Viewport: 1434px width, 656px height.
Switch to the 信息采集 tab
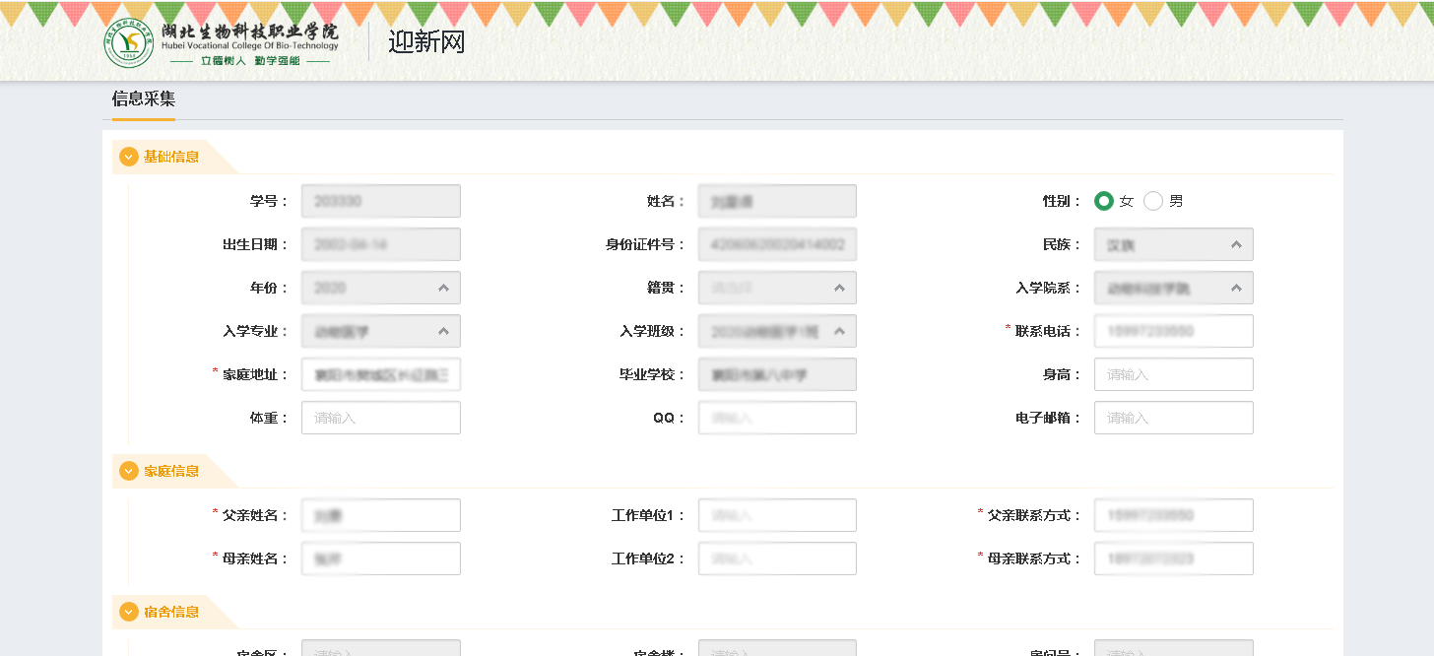tap(144, 98)
